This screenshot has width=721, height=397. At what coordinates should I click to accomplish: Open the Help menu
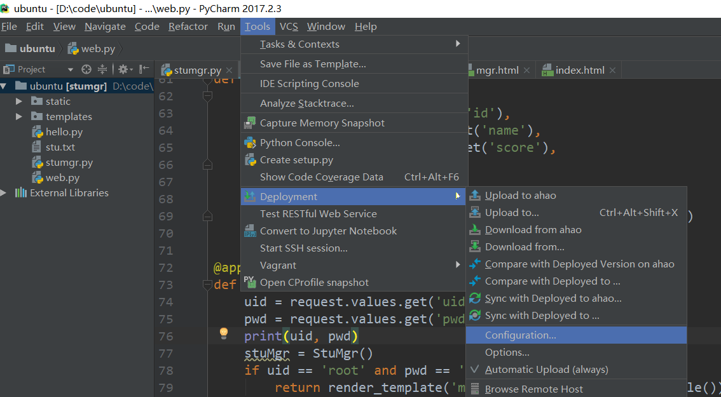tap(366, 27)
